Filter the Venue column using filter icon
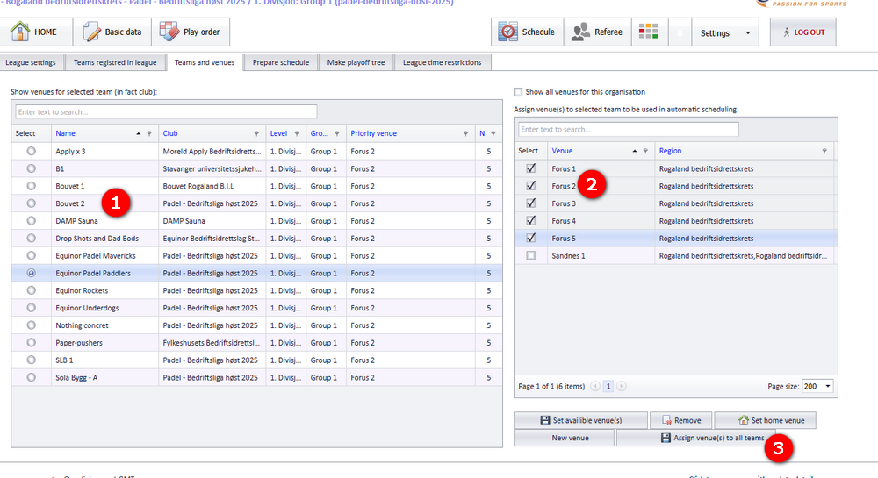 click(645, 151)
